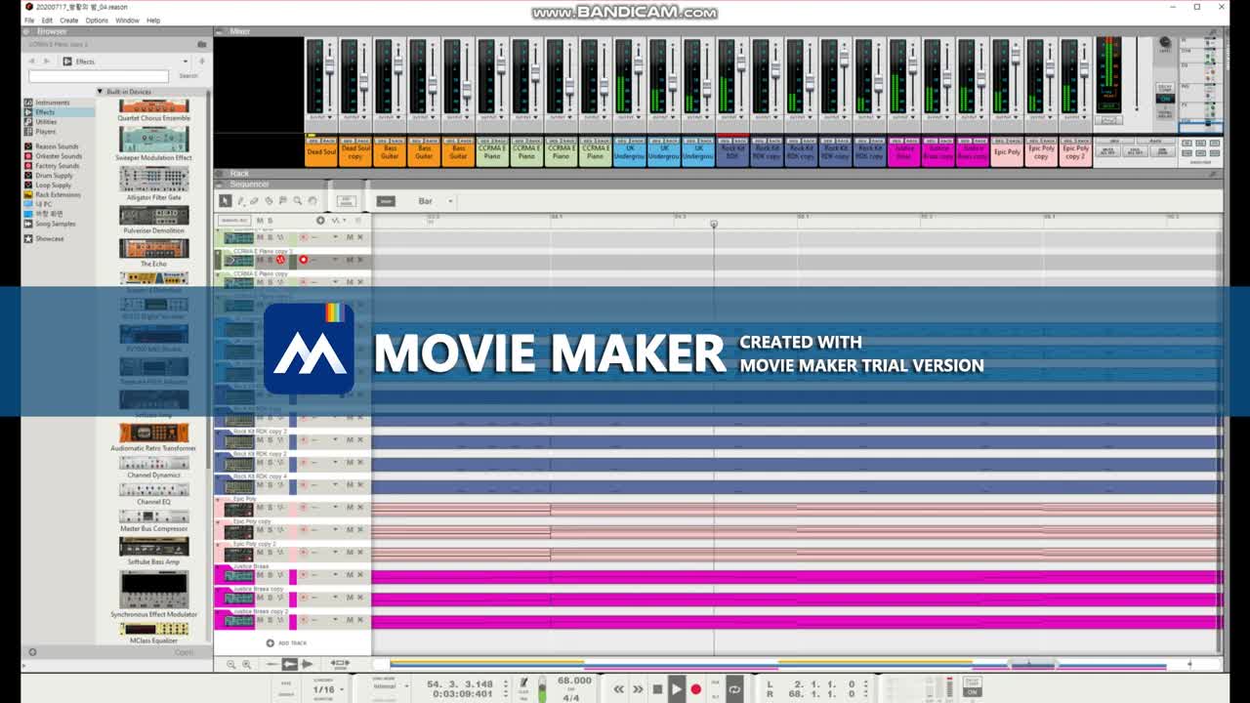
Task: Select Utilities in browser list
Action: 46,122
